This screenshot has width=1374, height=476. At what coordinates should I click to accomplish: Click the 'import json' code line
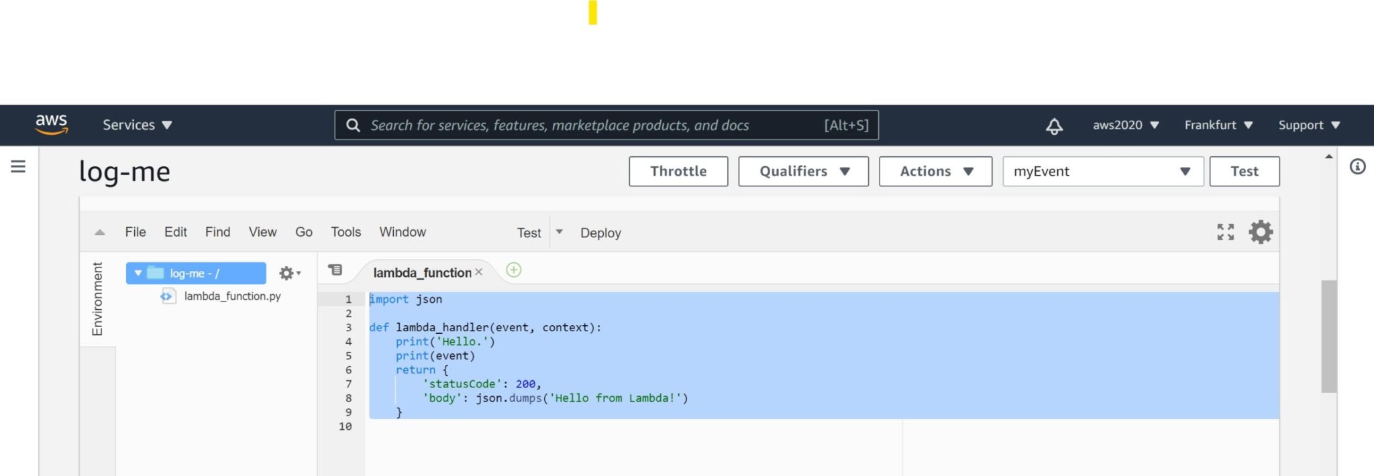tap(405, 299)
